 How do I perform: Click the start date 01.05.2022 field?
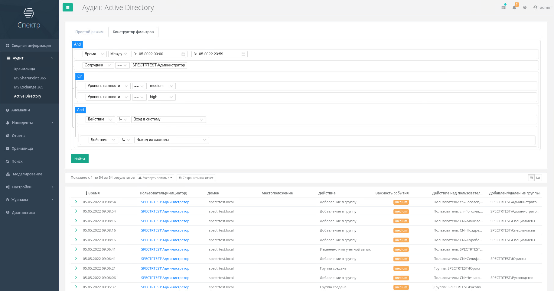pyautogui.click(x=159, y=54)
